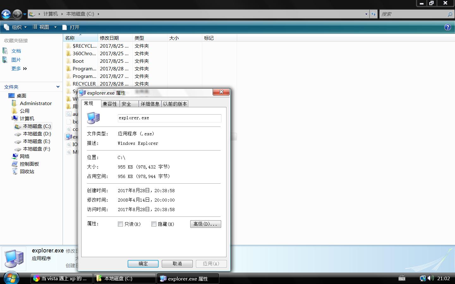Switch to the General (常规) tab
Viewport: 455px width, 284px height.
91,103
